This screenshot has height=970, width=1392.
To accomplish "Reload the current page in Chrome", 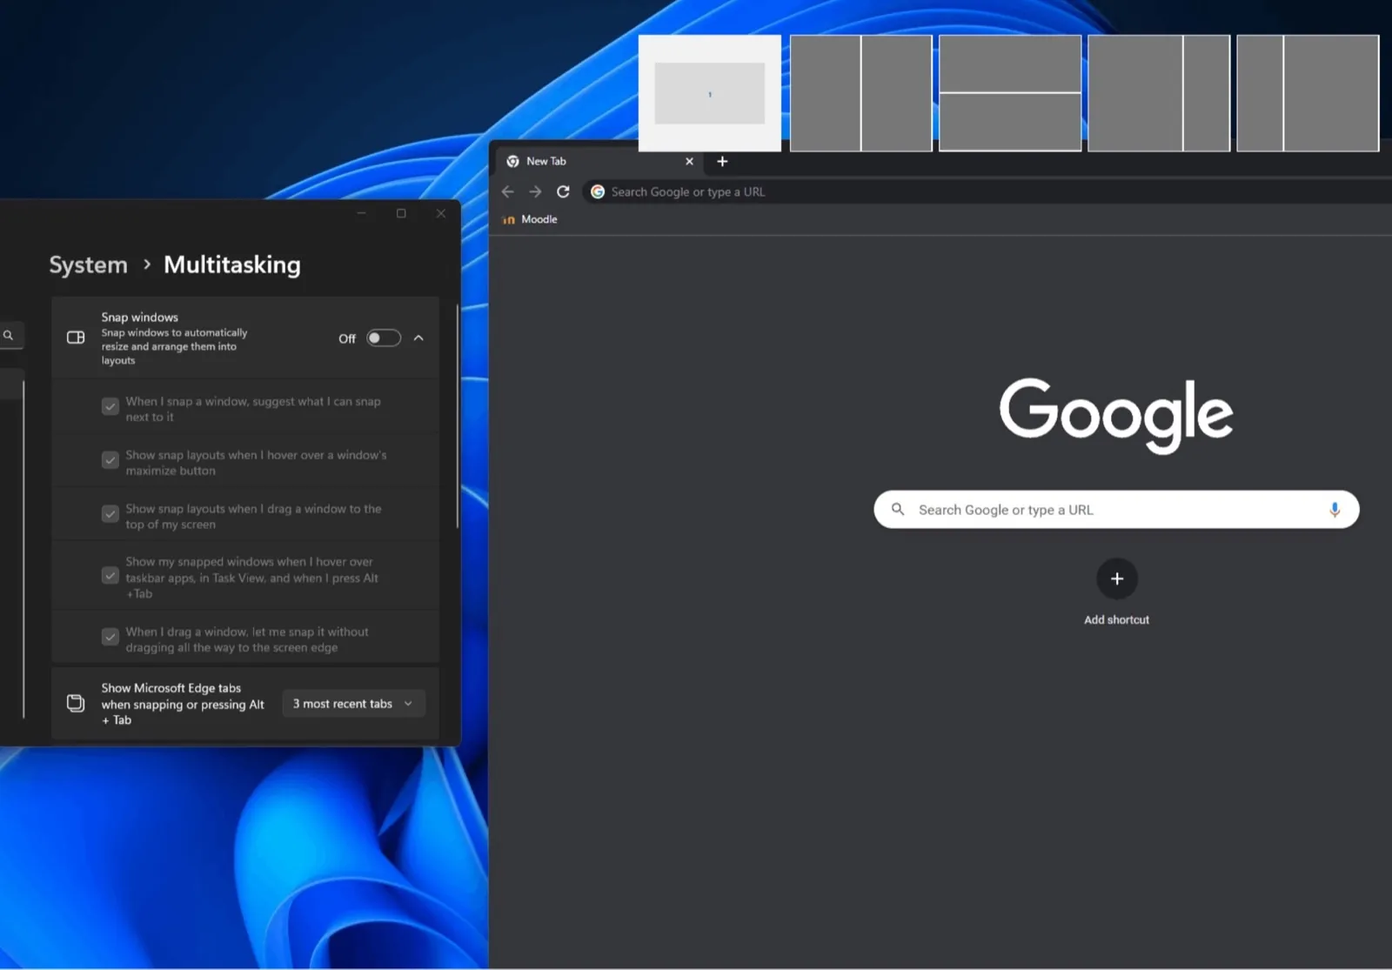I will click(563, 191).
